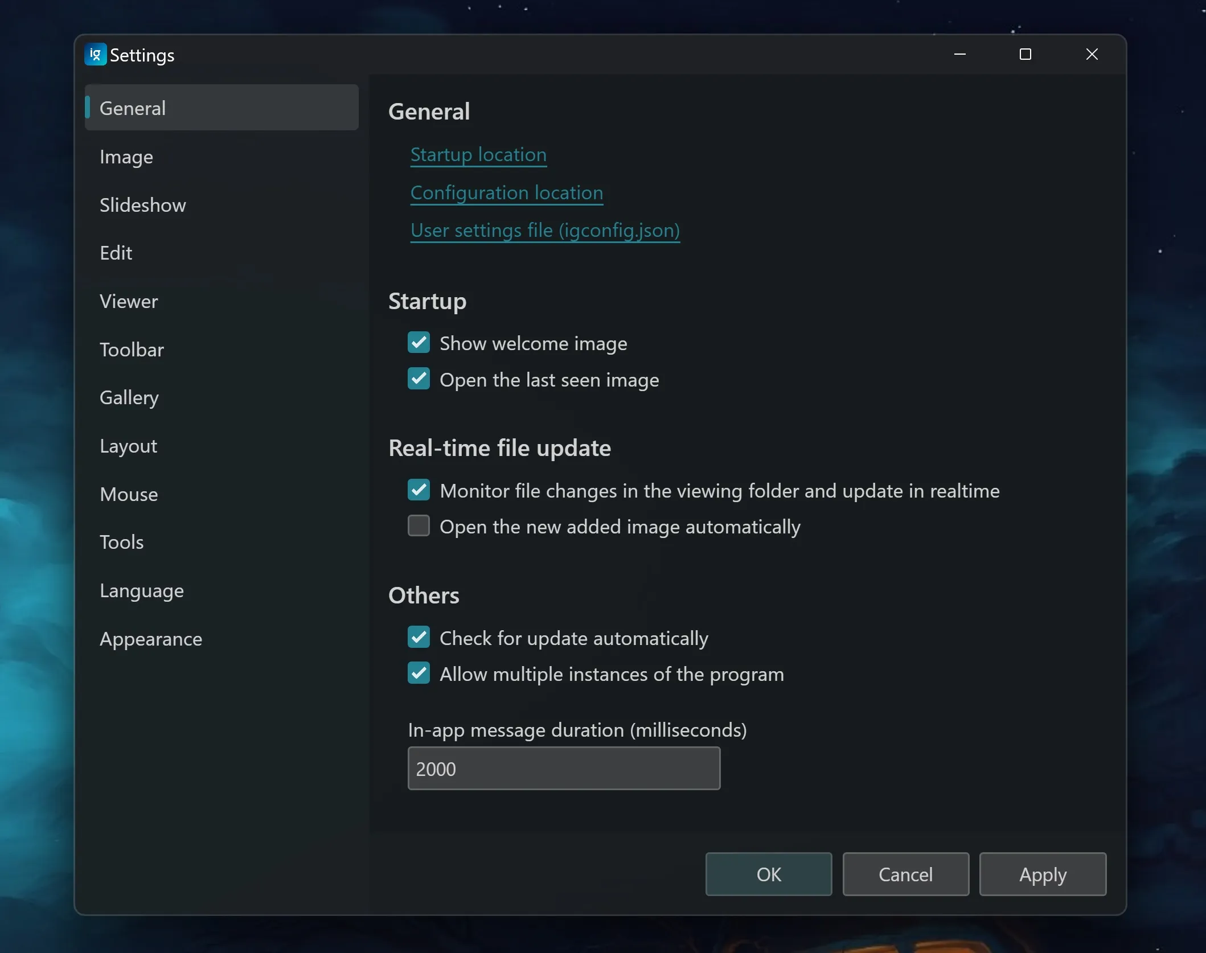Open the Mouse settings section
Screen dimensions: 1206x953
[129, 494]
